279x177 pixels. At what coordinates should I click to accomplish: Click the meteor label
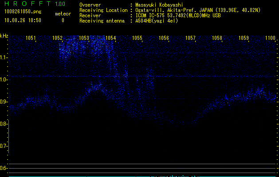point(63,14)
